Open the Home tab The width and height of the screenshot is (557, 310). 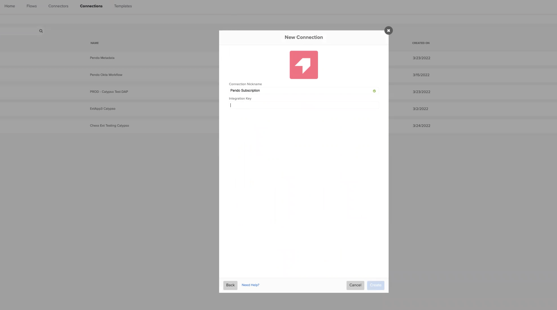pos(10,6)
